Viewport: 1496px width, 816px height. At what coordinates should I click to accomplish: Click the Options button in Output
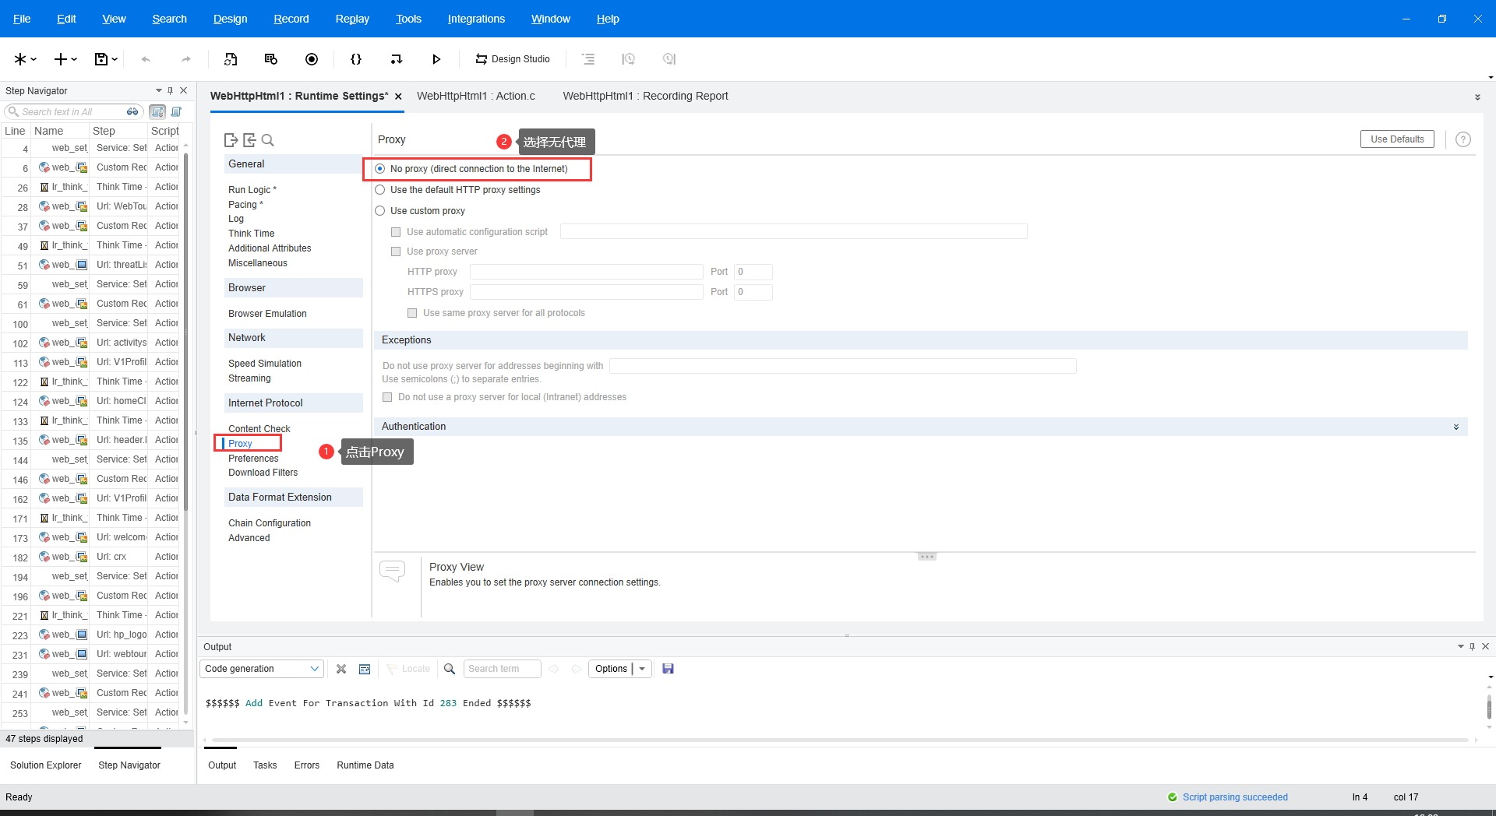(611, 669)
